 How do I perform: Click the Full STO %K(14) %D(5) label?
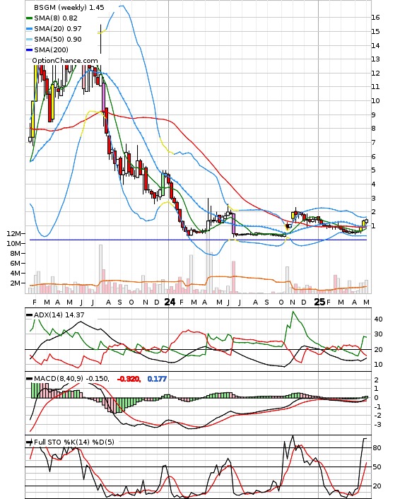73,442
